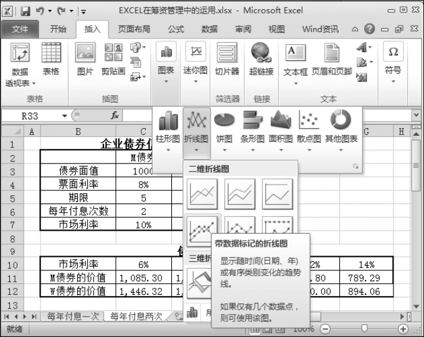Screen dimensions: 424x337
Task: Click the 对象 object icon in 文本 group
Action: pyautogui.click(x=362, y=78)
